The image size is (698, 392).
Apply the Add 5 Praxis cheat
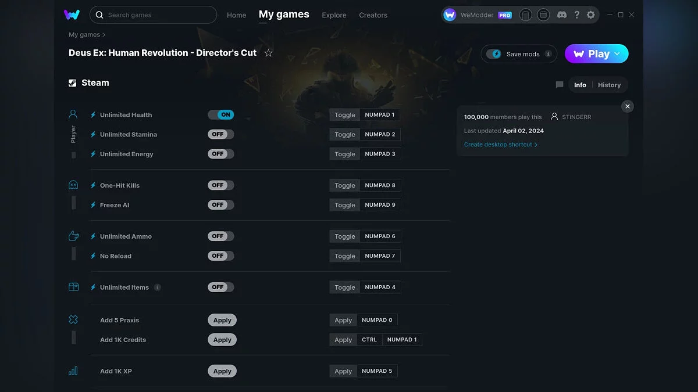222,320
